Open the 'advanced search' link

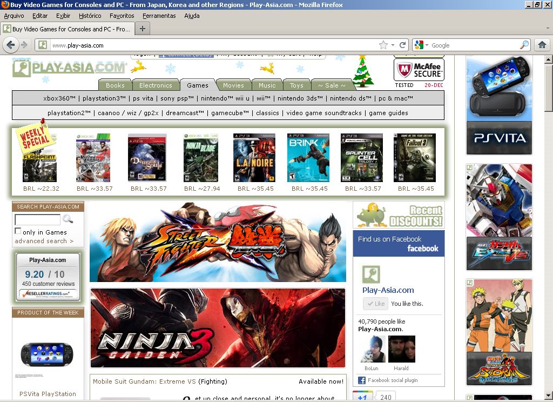[x=44, y=241]
